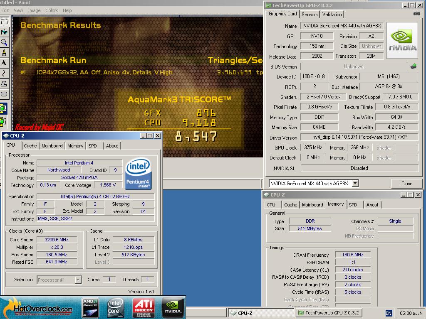Open the Paint Image menu
The height and width of the screenshot is (319, 426).
pyautogui.click(x=34, y=10)
